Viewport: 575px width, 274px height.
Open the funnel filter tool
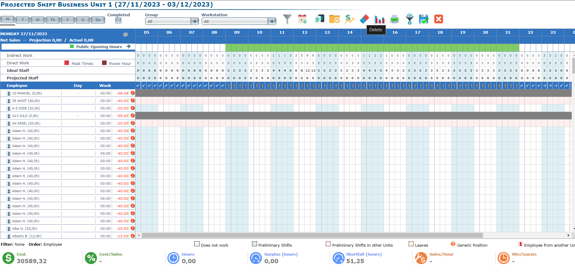coord(287,19)
